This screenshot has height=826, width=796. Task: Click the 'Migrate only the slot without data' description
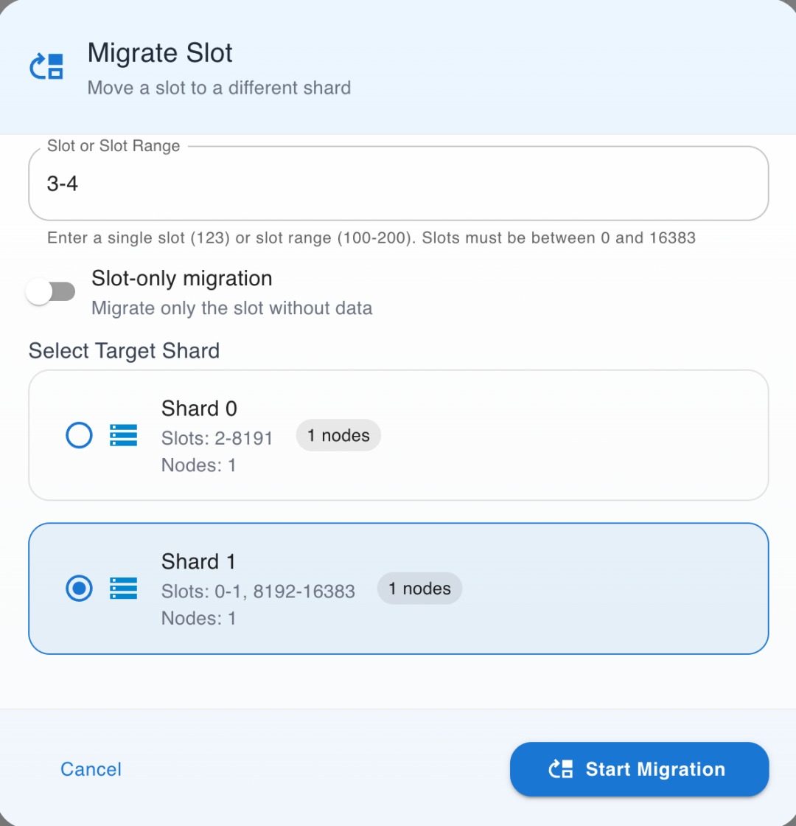[x=231, y=308]
